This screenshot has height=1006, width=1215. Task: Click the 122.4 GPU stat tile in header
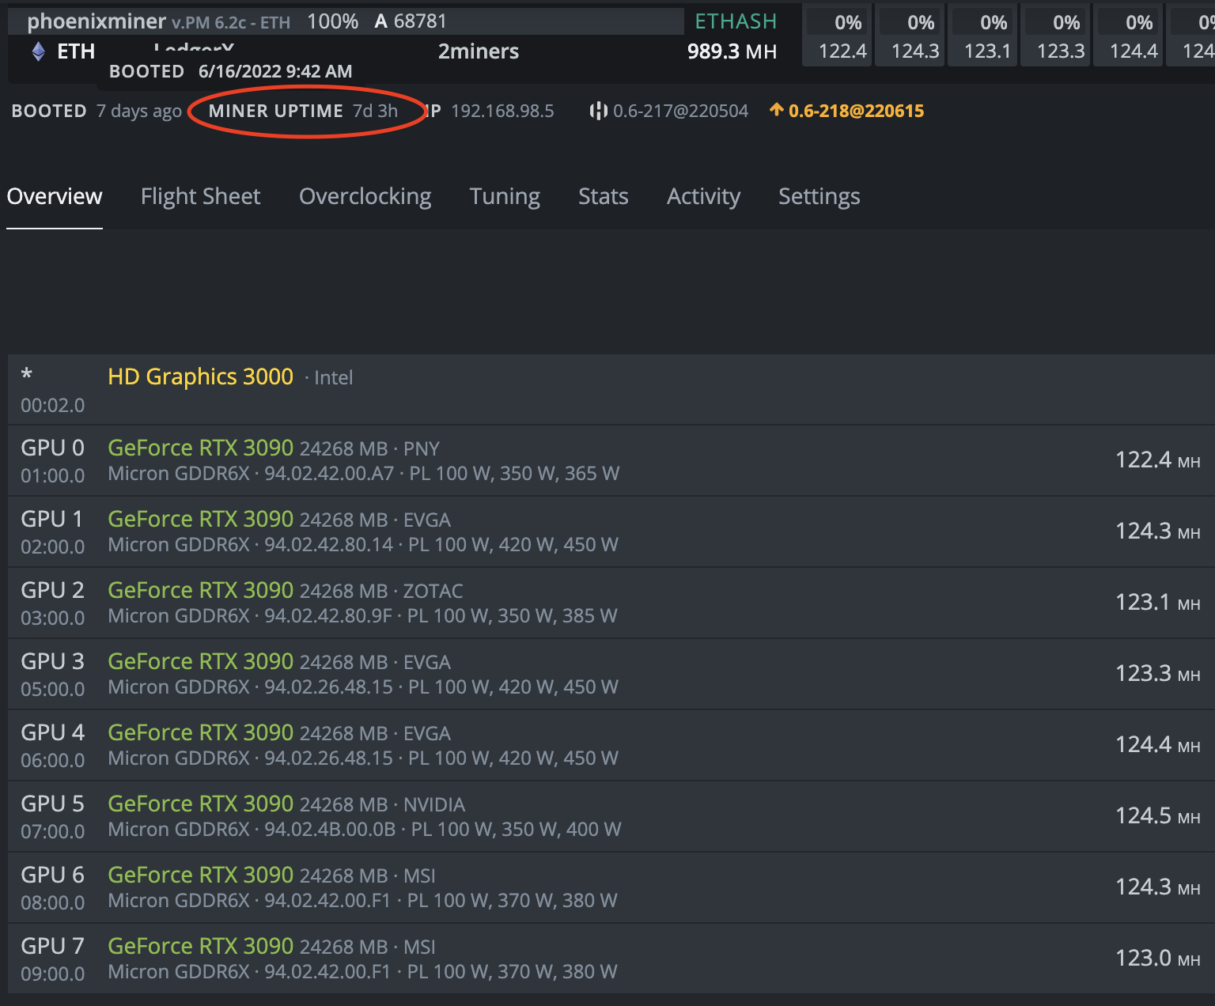[x=837, y=36]
